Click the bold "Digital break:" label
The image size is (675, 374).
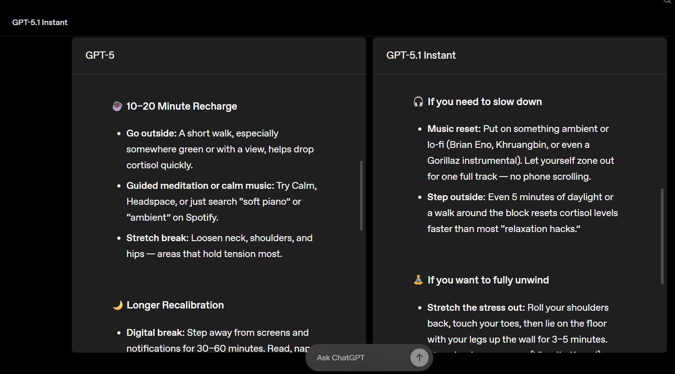click(155, 333)
